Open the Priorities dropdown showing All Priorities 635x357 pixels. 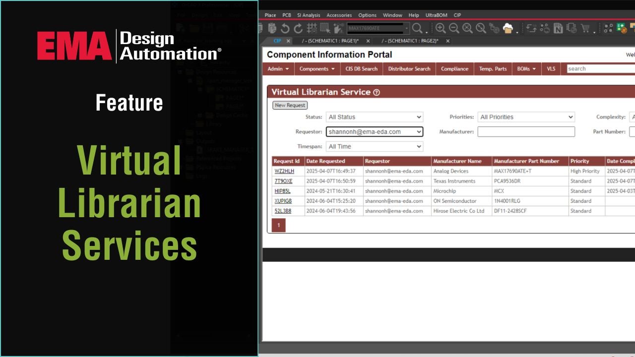(x=526, y=117)
